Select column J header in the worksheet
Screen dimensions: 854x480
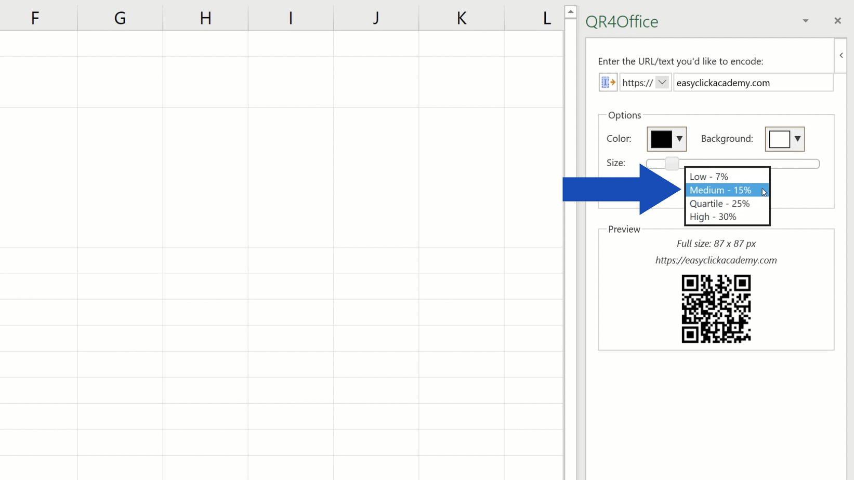coord(375,17)
